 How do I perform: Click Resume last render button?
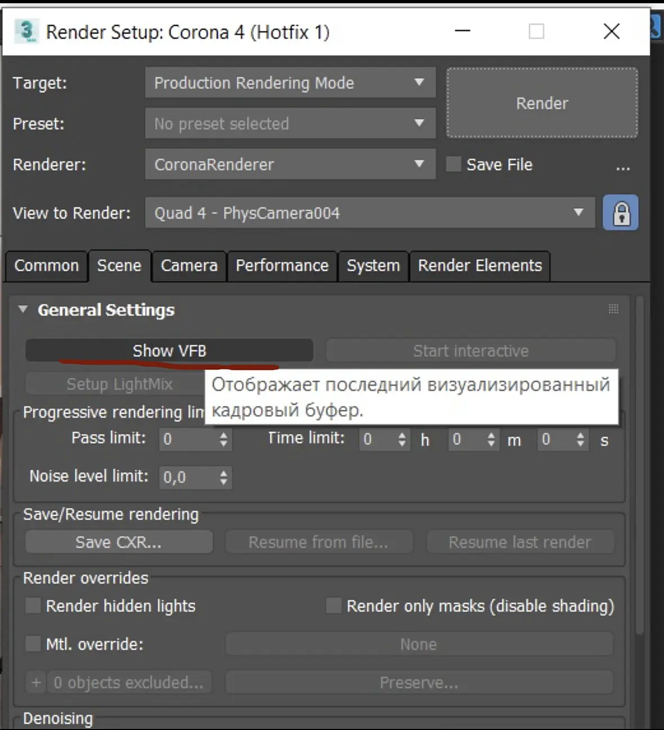tap(520, 542)
